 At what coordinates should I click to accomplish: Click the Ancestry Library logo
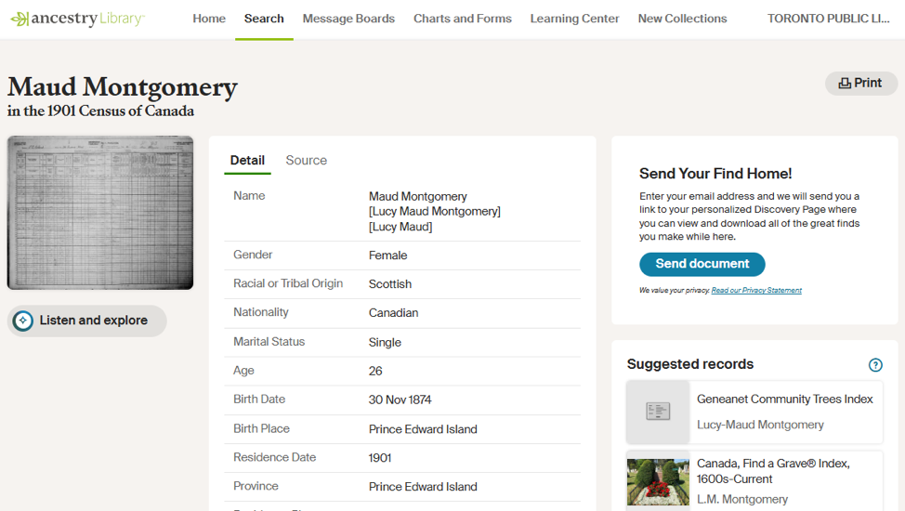[77, 19]
